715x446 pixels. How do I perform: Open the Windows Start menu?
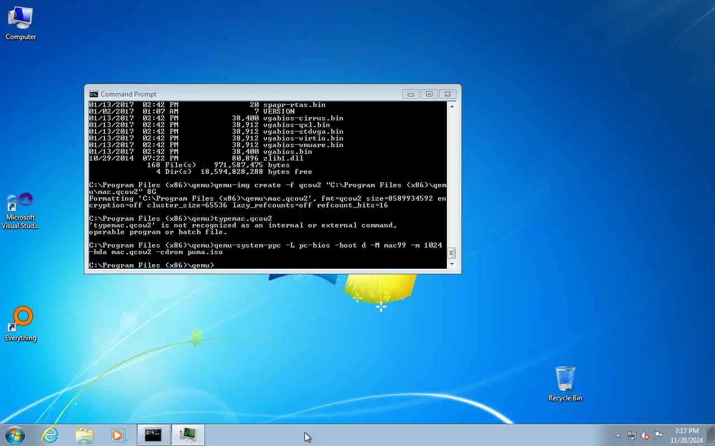coord(15,435)
